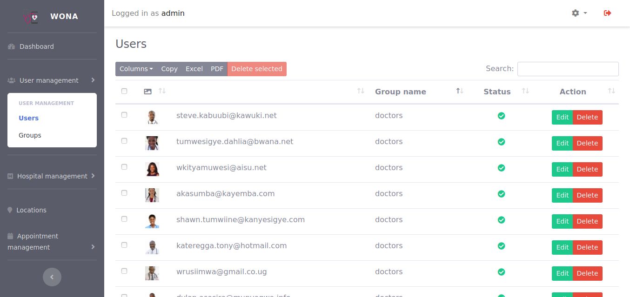Select the checkbox for akasumba@kayemba.com
This screenshot has height=297, width=630.
124,193
